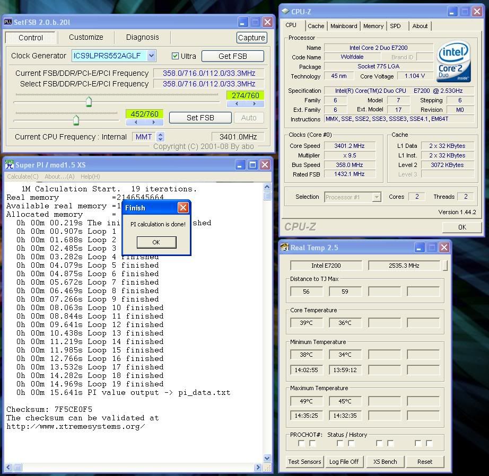This screenshot has height=476, width=489.
Task: Click Log File Off button
Action: (x=344, y=461)
